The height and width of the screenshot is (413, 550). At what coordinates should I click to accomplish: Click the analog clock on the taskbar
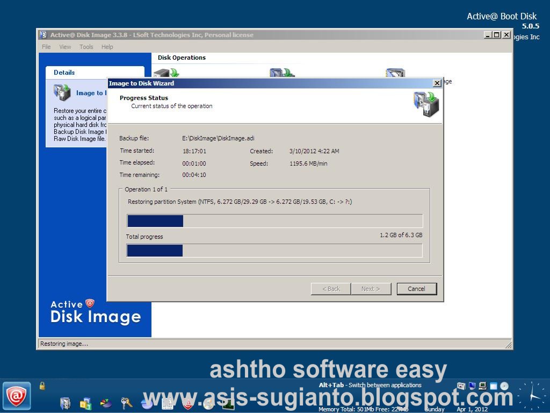click(x=533, y=396)
